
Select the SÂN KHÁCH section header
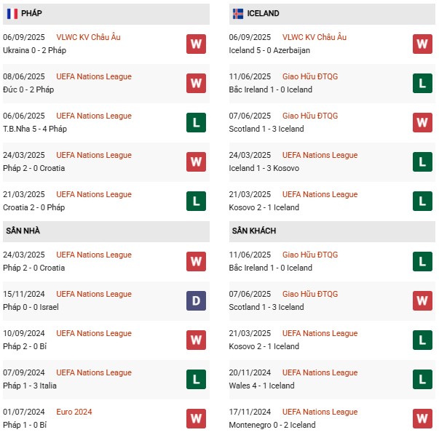click(x=254, y=231)
